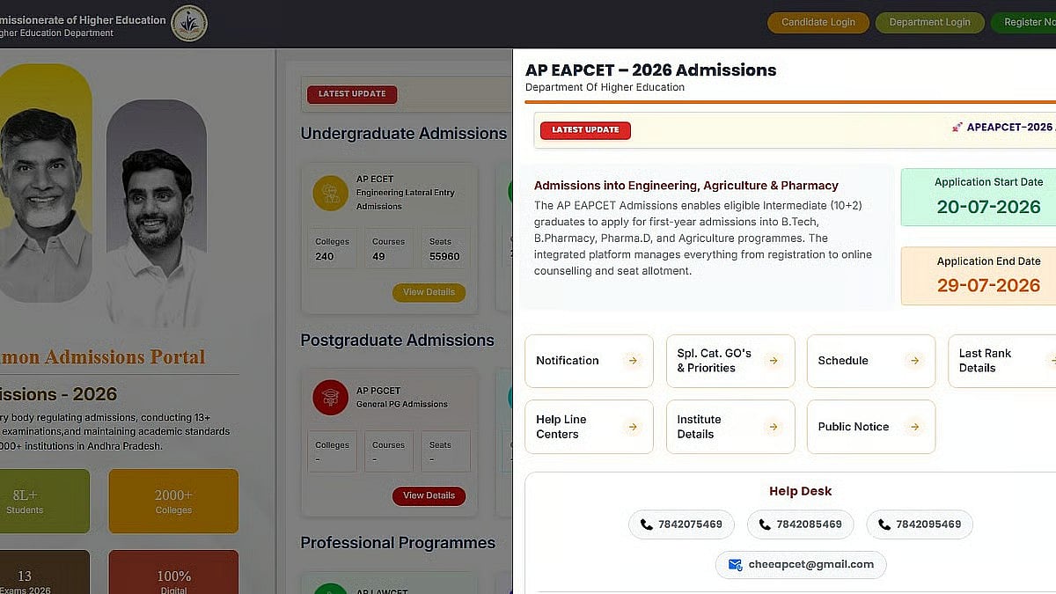Click the arrow icon on Schedule card
The height and width of the screenshot is (594, 1056).
point(914,361)
